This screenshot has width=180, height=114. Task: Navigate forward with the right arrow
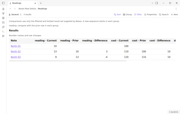pyautogui.click(x=15, y=9)
